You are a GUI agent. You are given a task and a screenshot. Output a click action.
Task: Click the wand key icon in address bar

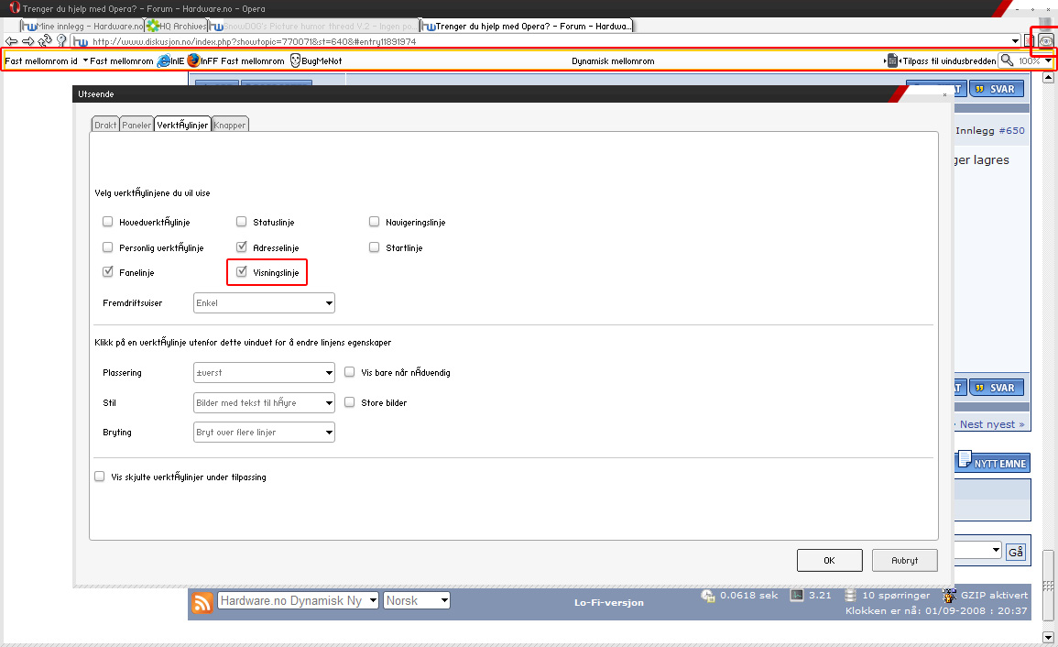pyautogui.click(x=62, y=41)
